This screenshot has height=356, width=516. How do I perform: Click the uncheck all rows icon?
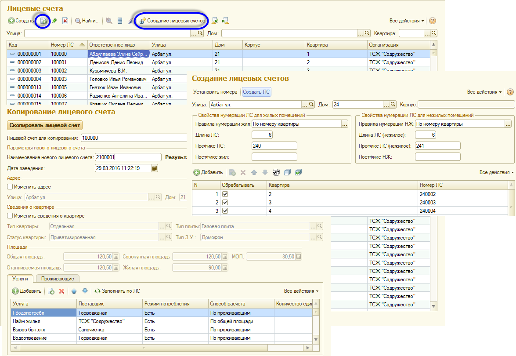pos(287,172)
